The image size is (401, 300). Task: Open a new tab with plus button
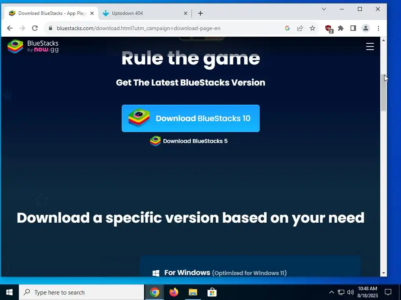click(x=200, y=13)
